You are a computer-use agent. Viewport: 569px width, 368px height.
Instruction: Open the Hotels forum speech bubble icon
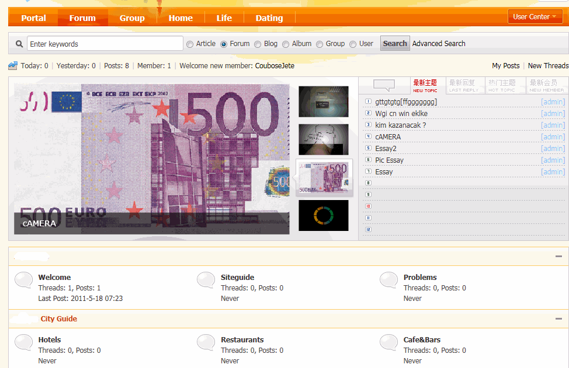point(24,342)
